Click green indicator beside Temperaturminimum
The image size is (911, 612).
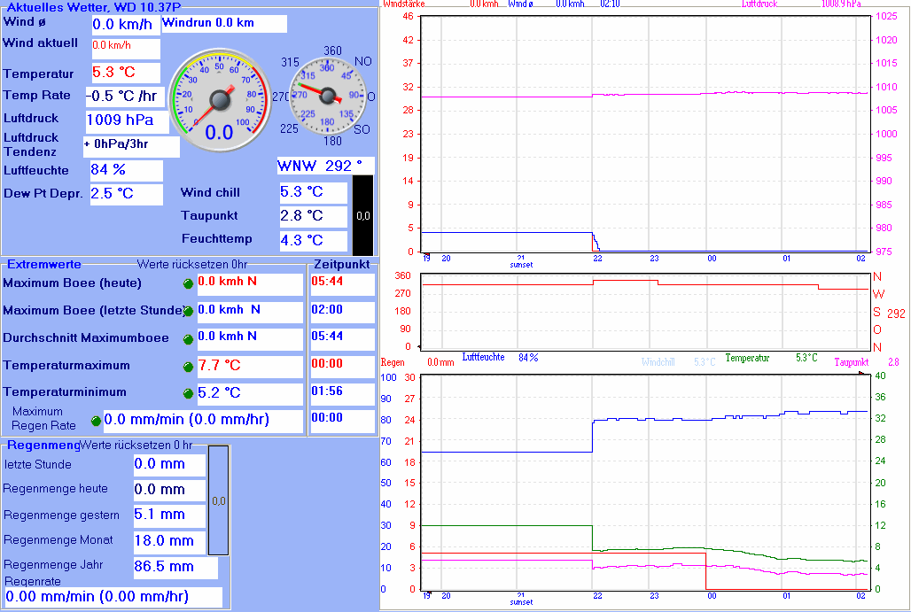click(x=187, y=393)
